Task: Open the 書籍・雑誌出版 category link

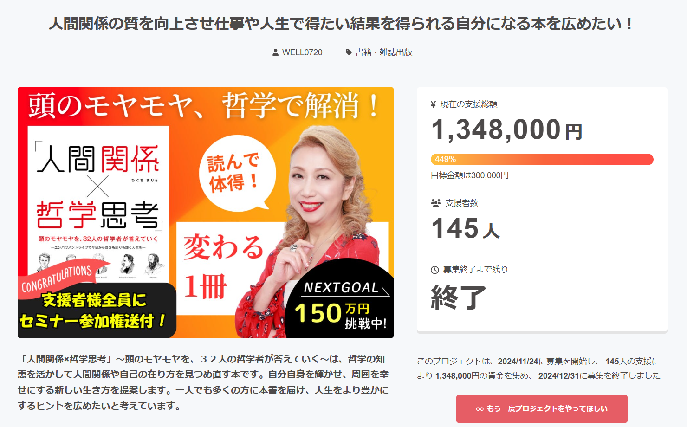Action: point(384,52)
